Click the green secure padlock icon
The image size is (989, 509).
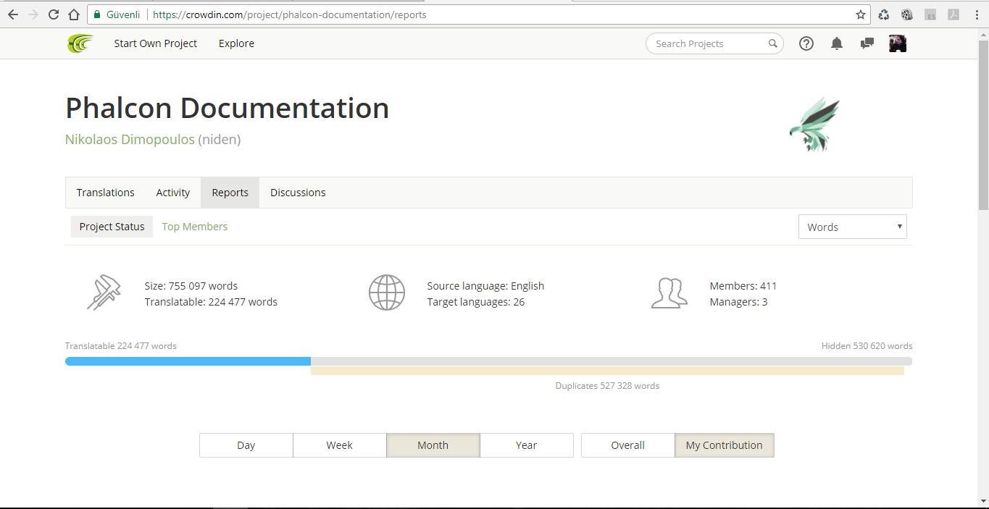[97, 14]
